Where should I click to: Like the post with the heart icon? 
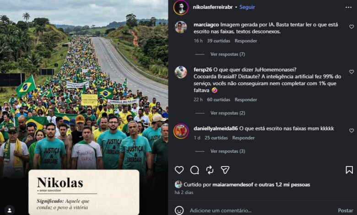pyautogui.click(x=179, y=170)
